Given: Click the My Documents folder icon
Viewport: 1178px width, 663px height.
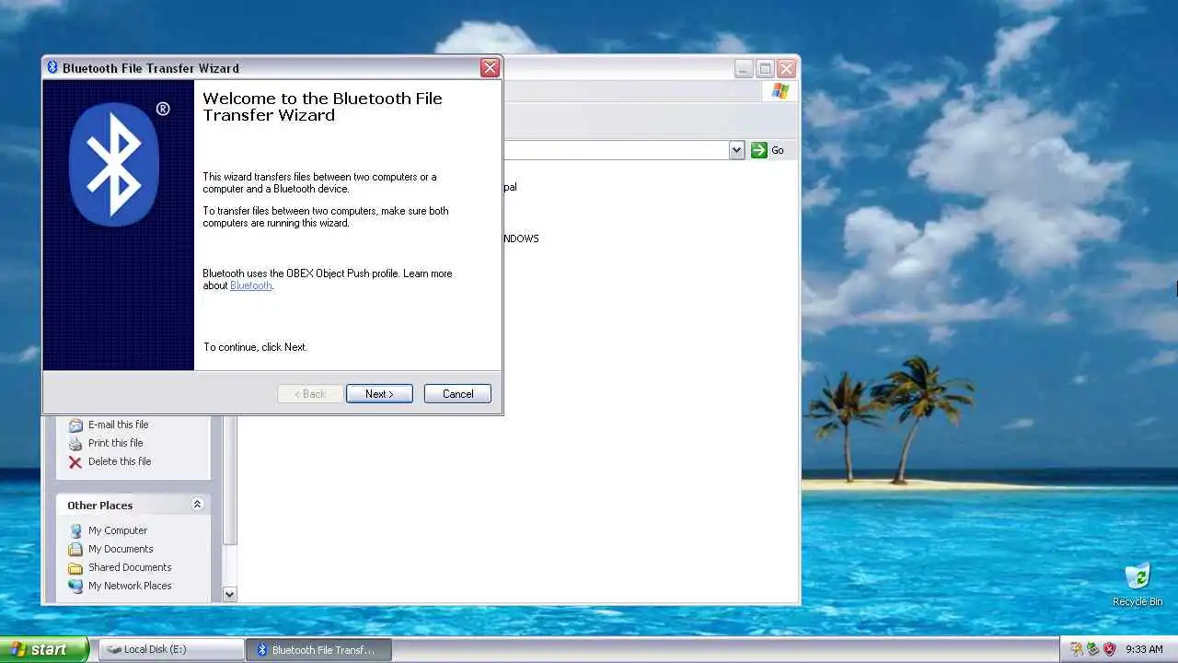Looking at the screenshot, I should (75, 550).
